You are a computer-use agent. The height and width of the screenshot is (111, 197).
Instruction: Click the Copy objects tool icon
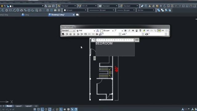146,6
